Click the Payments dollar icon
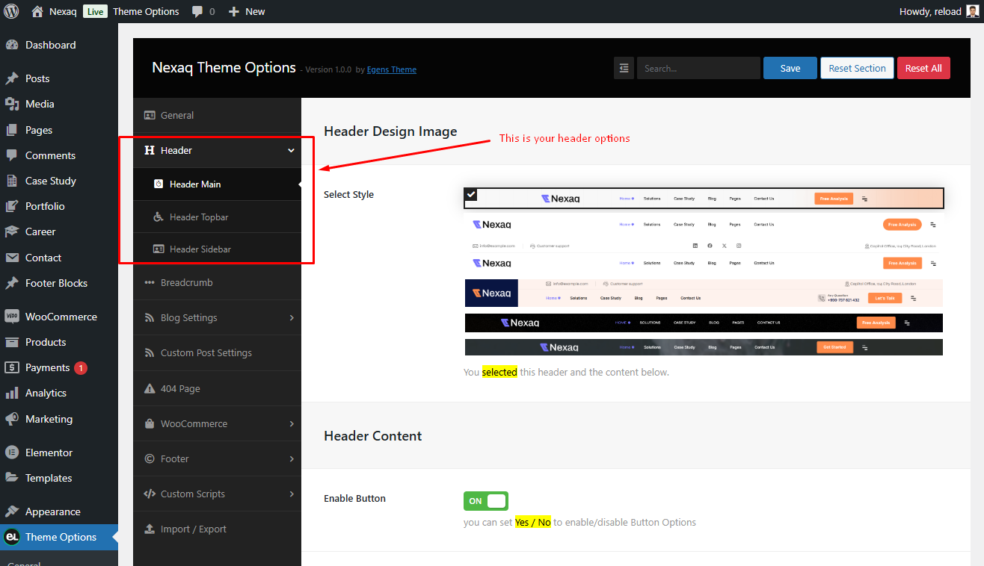The width and height of the screenshot is (984, 566). [12, 367]
